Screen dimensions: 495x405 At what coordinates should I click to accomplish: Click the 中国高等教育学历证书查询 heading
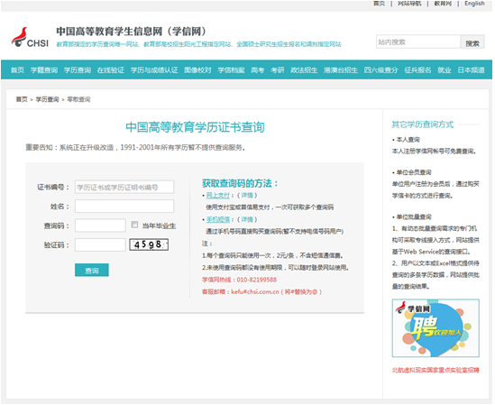pos(195,127)
